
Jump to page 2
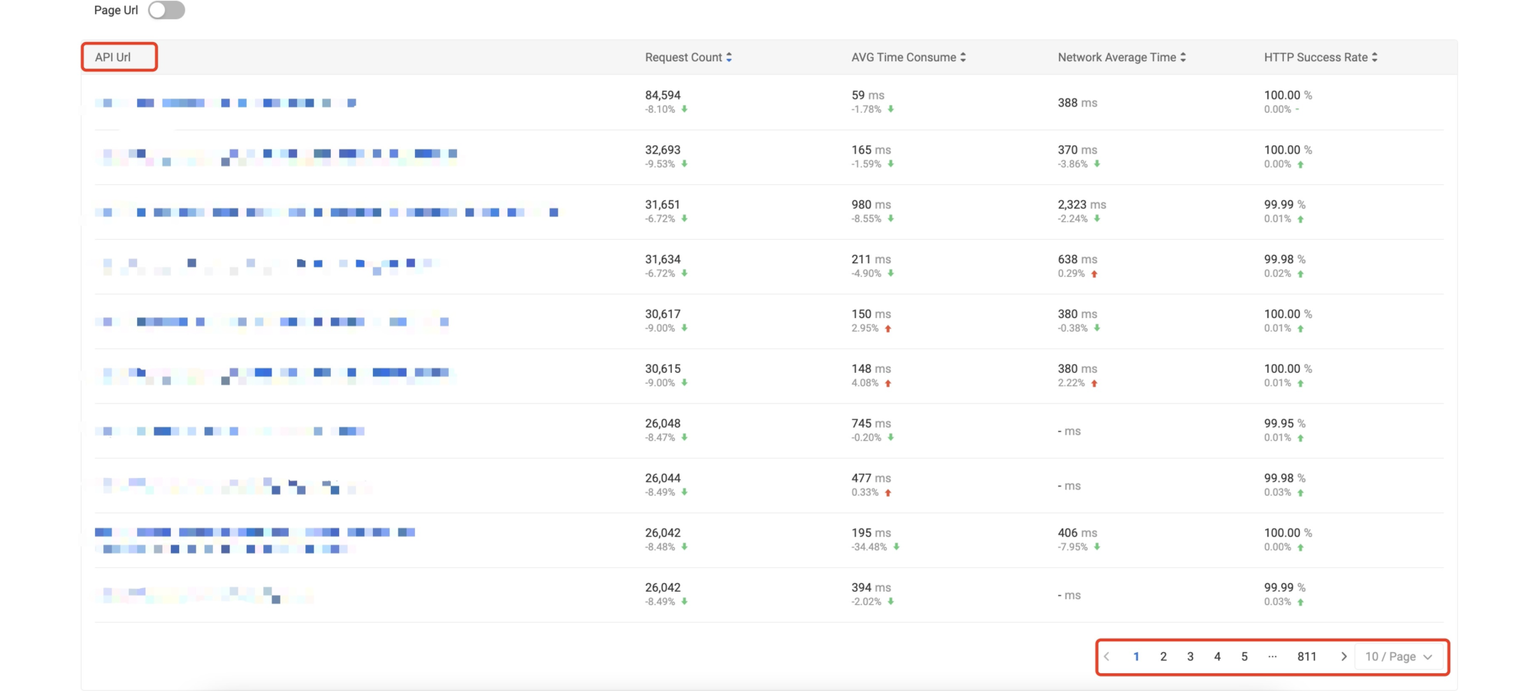(1163, 657)
